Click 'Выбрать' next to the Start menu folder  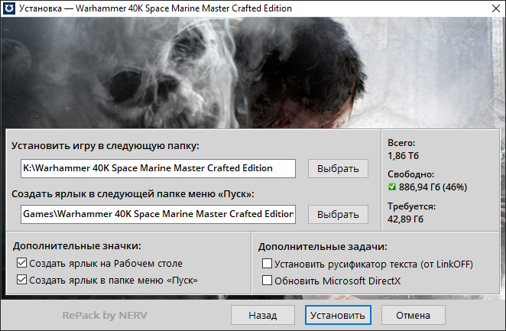tap(338, 214)
